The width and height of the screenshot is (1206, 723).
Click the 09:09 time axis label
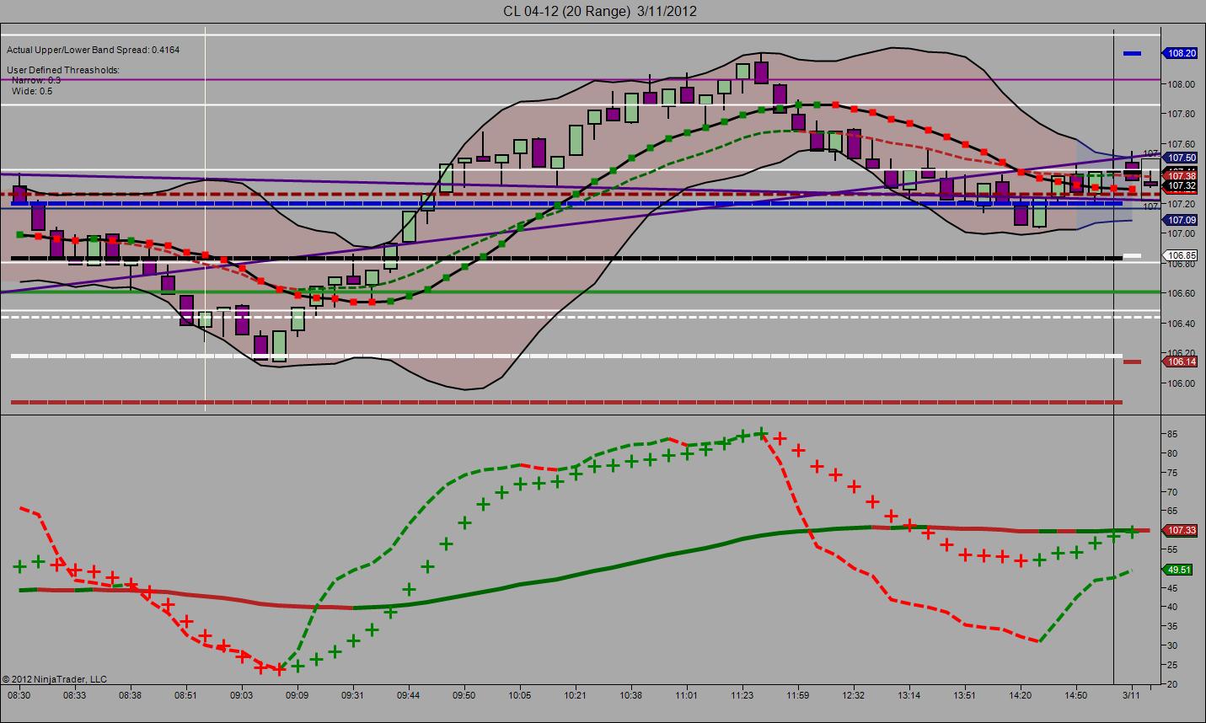(297, 696)
